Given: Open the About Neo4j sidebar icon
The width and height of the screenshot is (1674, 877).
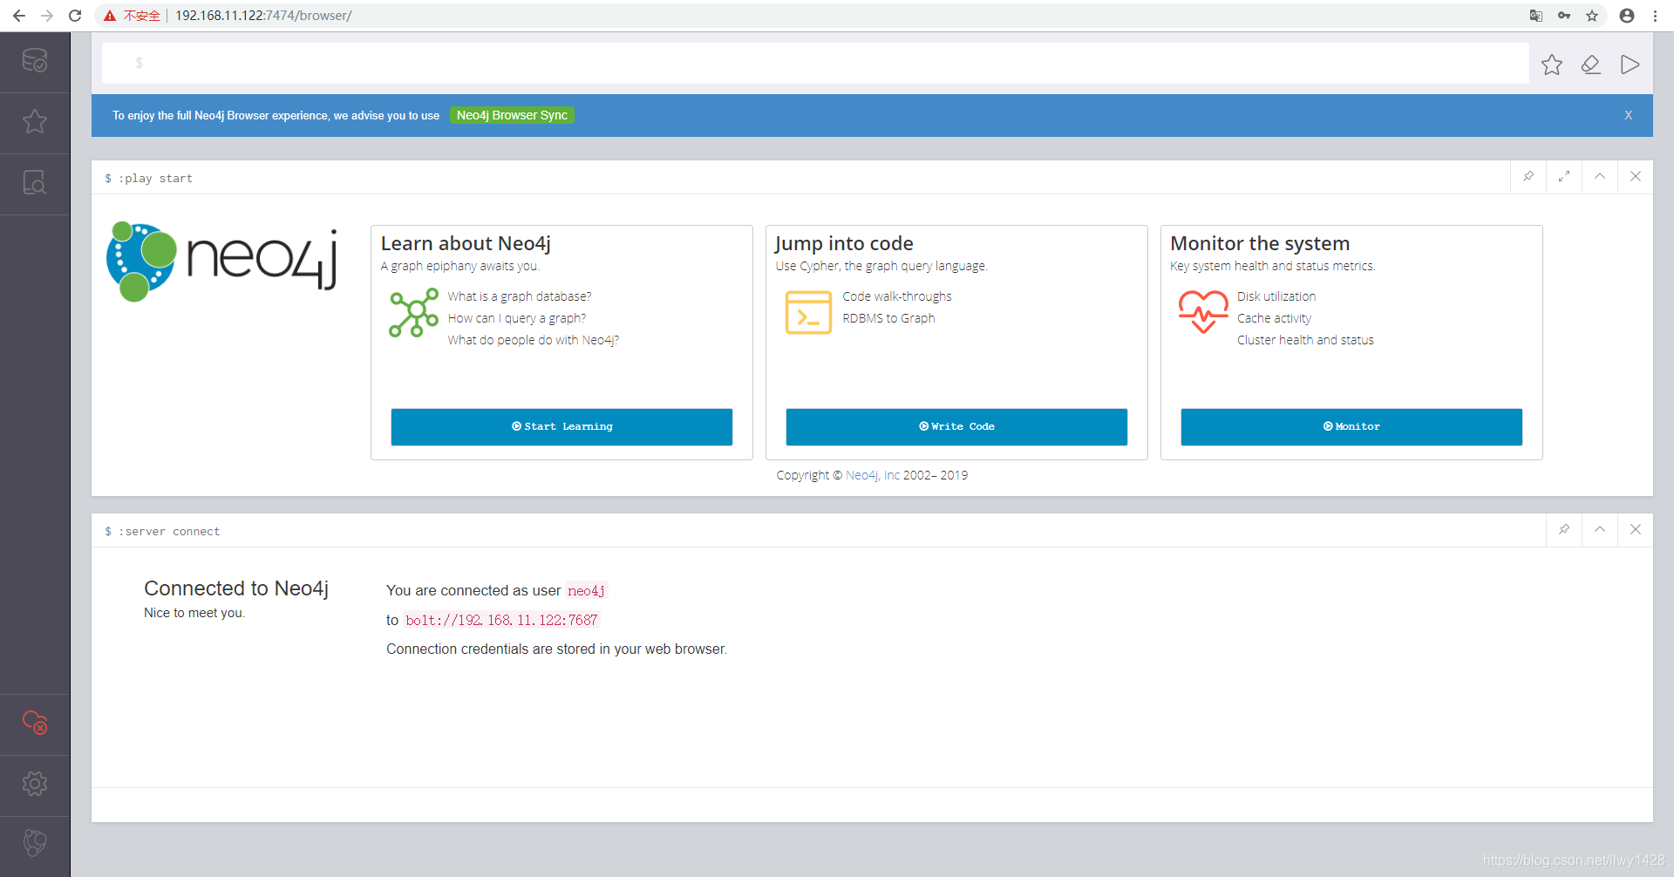Looking at the screenshot, I should (x=35, y=844).
